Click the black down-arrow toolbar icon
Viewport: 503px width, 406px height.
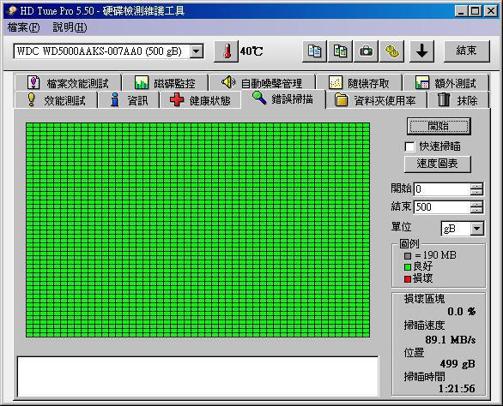point(421,51)
